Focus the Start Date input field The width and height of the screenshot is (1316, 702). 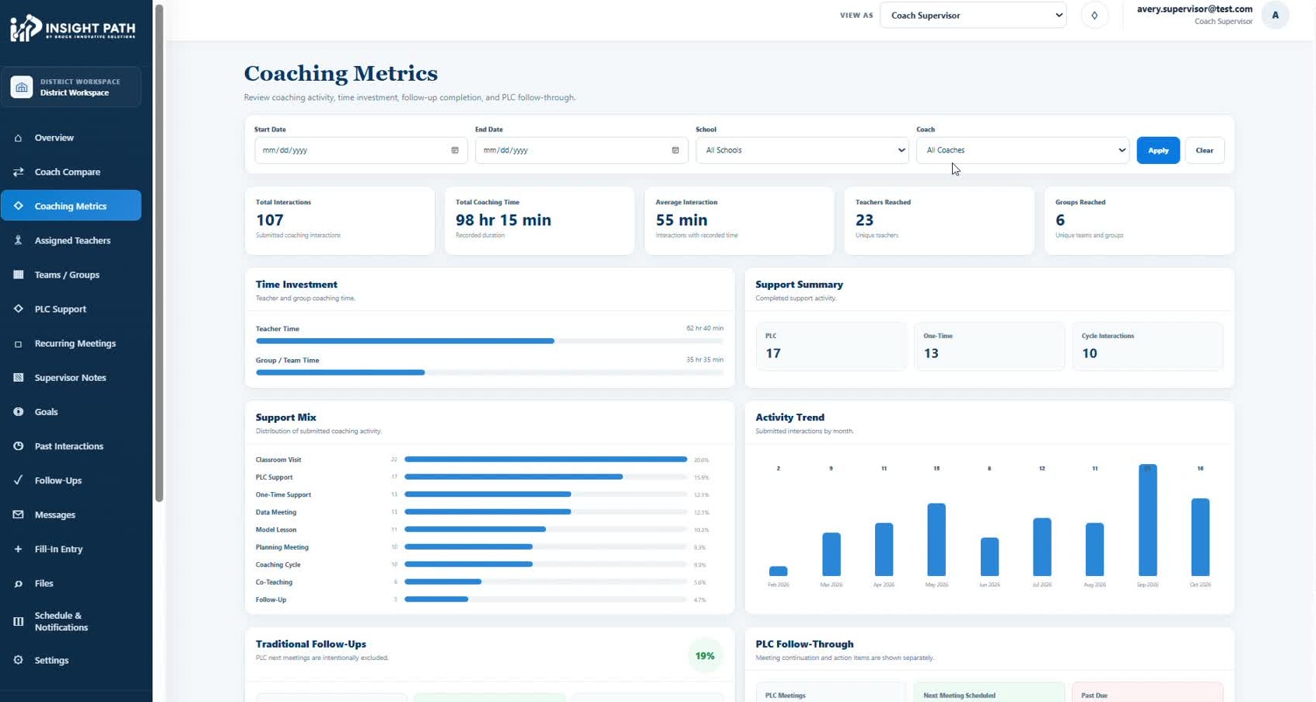click(x=361, y=150)
